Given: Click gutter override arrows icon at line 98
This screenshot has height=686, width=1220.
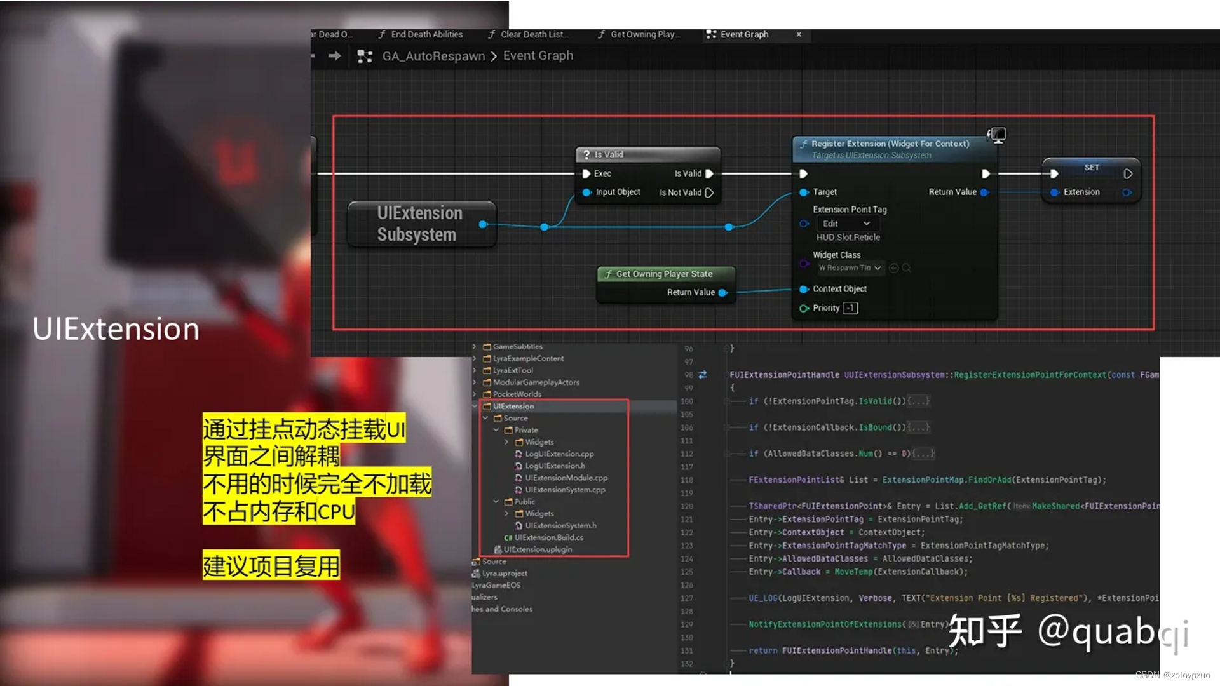Looking at the screenshot, I should point(703,375).
